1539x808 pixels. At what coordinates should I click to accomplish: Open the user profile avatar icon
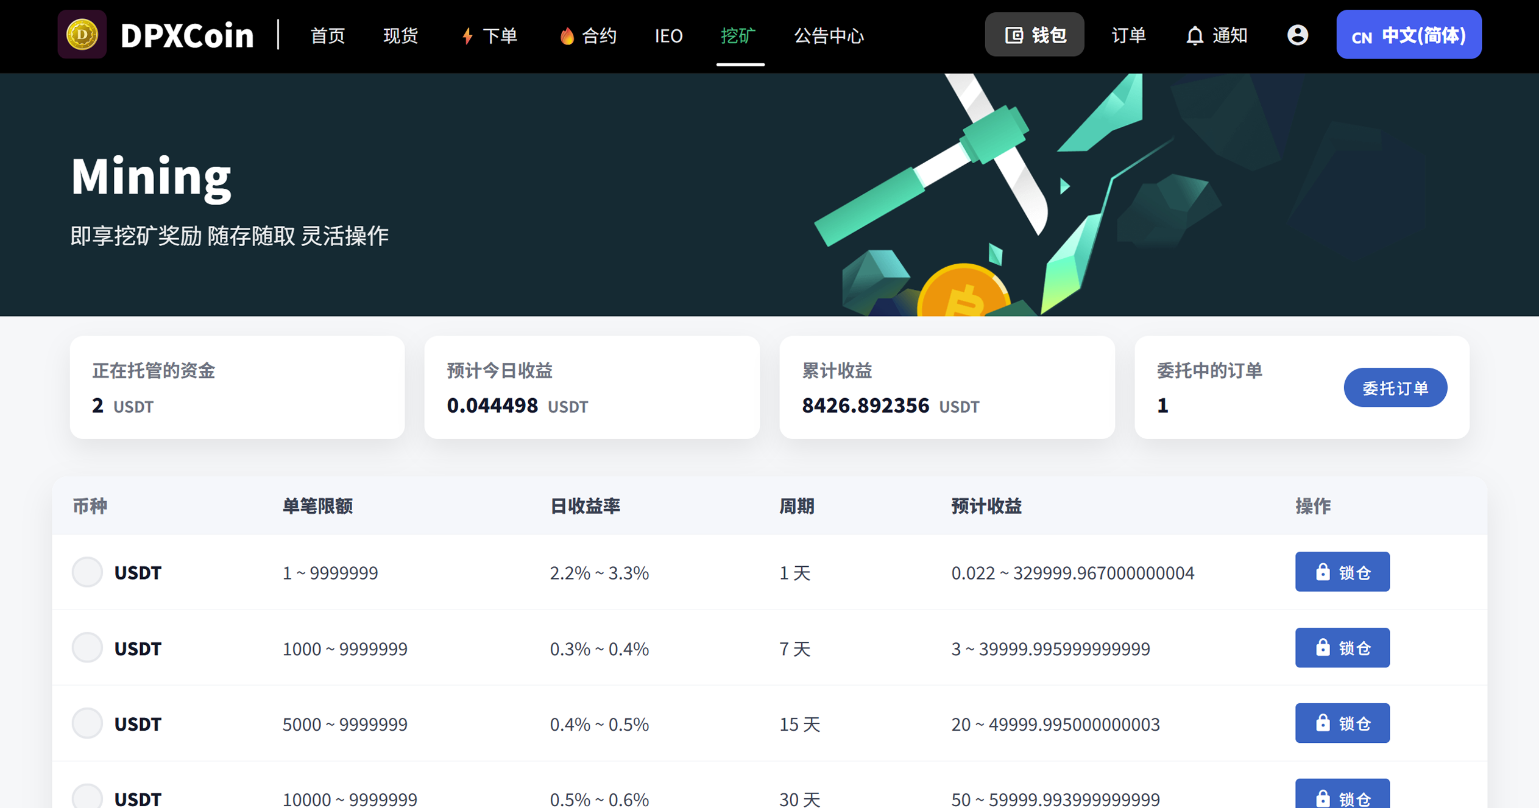tap(1297, 35)
